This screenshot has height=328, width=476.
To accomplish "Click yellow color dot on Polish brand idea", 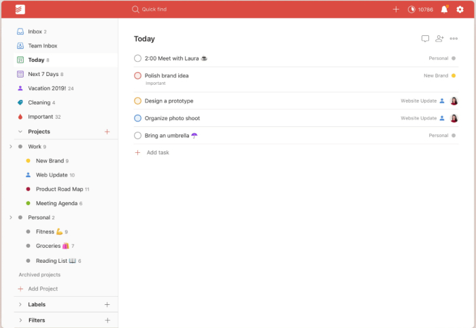I will click(454, 76).
